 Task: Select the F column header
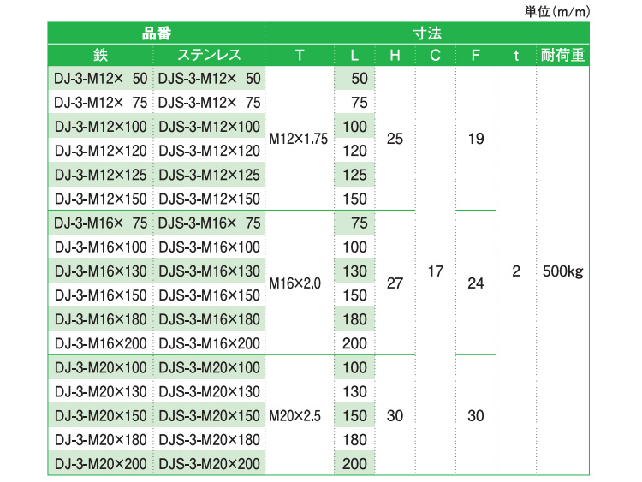tap(476, 55)
